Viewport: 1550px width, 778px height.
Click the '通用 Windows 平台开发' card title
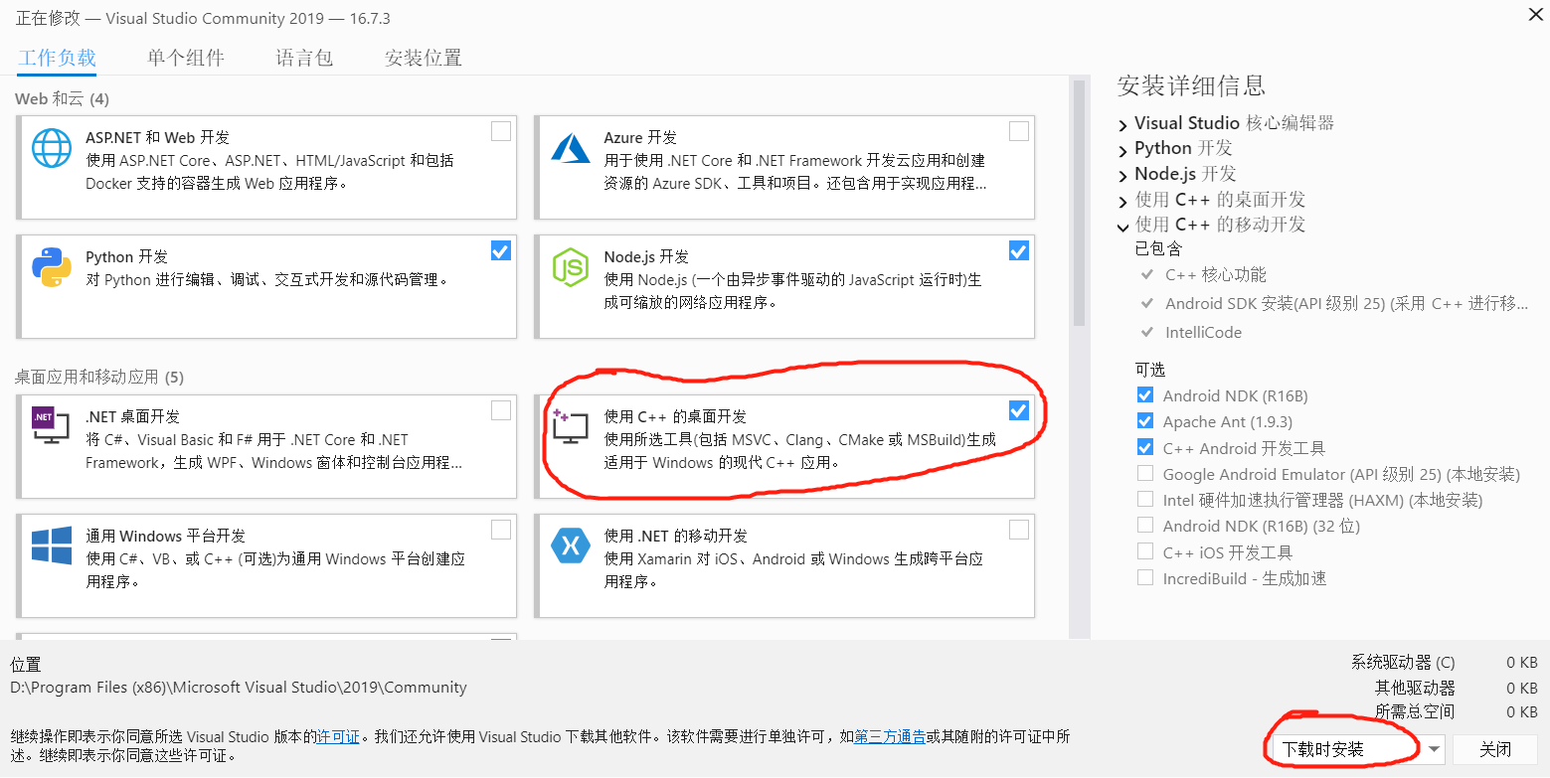(x=165, y=536)
